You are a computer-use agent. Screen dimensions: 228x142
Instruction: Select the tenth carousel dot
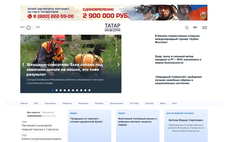click(x=89, y=90)
